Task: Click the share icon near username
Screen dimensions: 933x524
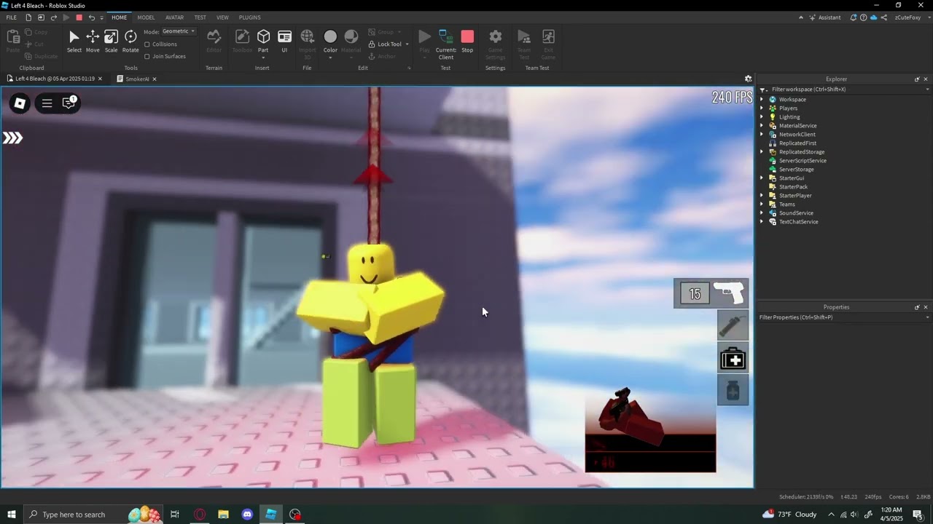Action: [885, 17]
